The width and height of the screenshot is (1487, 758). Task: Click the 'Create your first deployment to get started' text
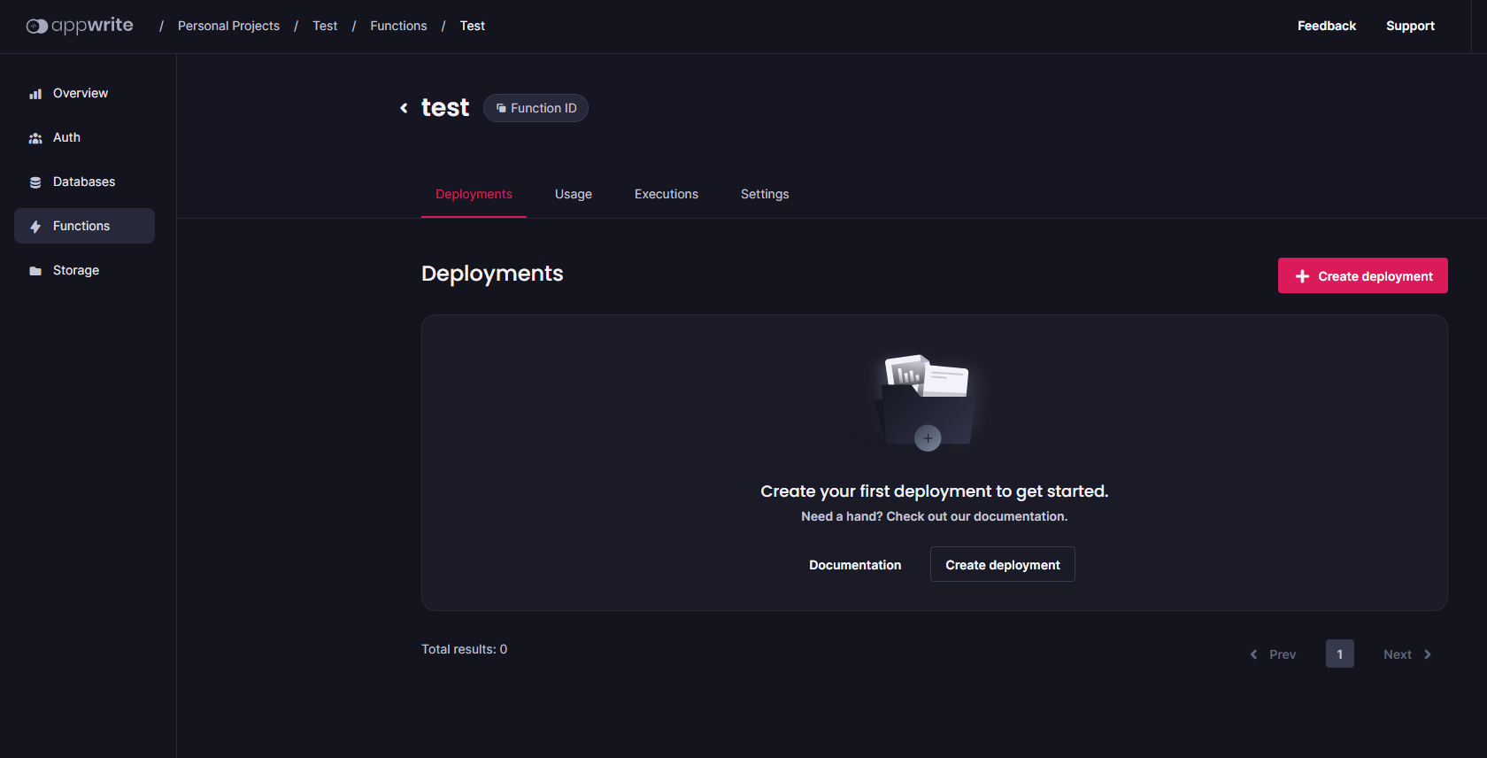(935, 491)
